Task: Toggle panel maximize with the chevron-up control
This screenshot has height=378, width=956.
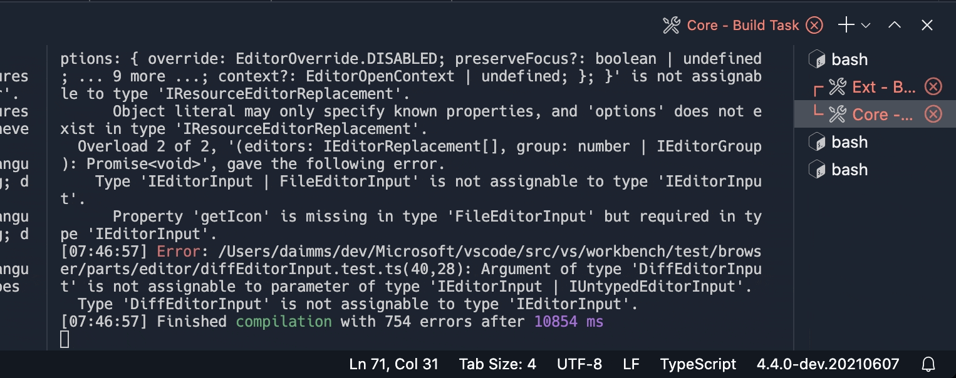Action: [x=895, y=25]
